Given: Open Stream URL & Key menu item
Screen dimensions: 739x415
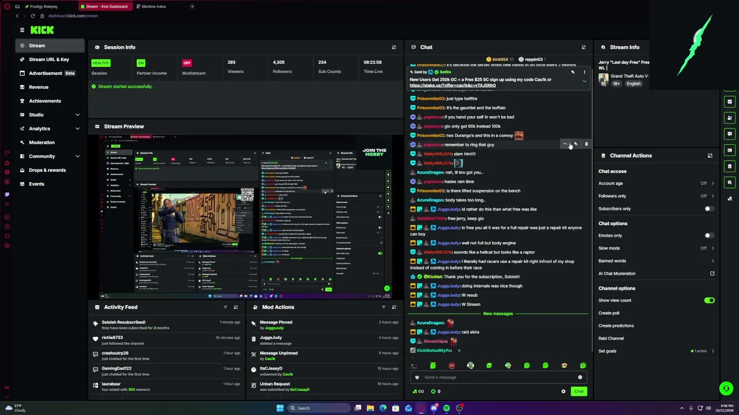Looking at the screenshot, I should pos(50,59).
